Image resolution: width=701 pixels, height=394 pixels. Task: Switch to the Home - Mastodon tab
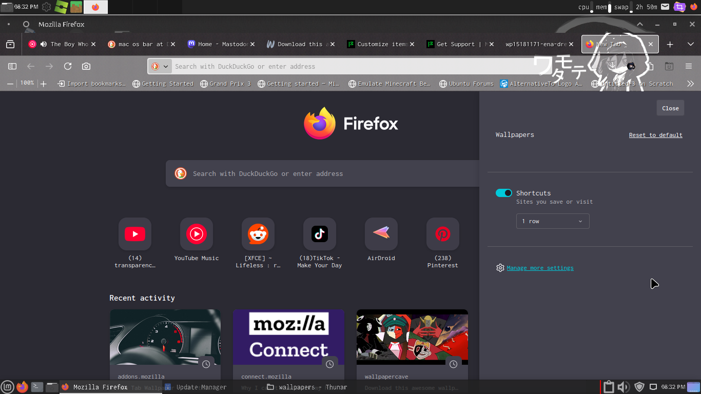click(x=221, y=44)
